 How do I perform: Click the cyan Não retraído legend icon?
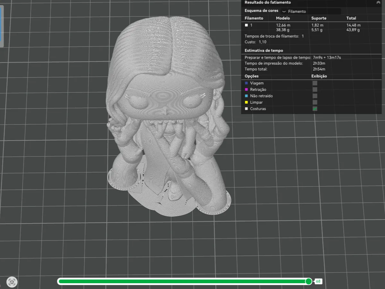(246, 96)
